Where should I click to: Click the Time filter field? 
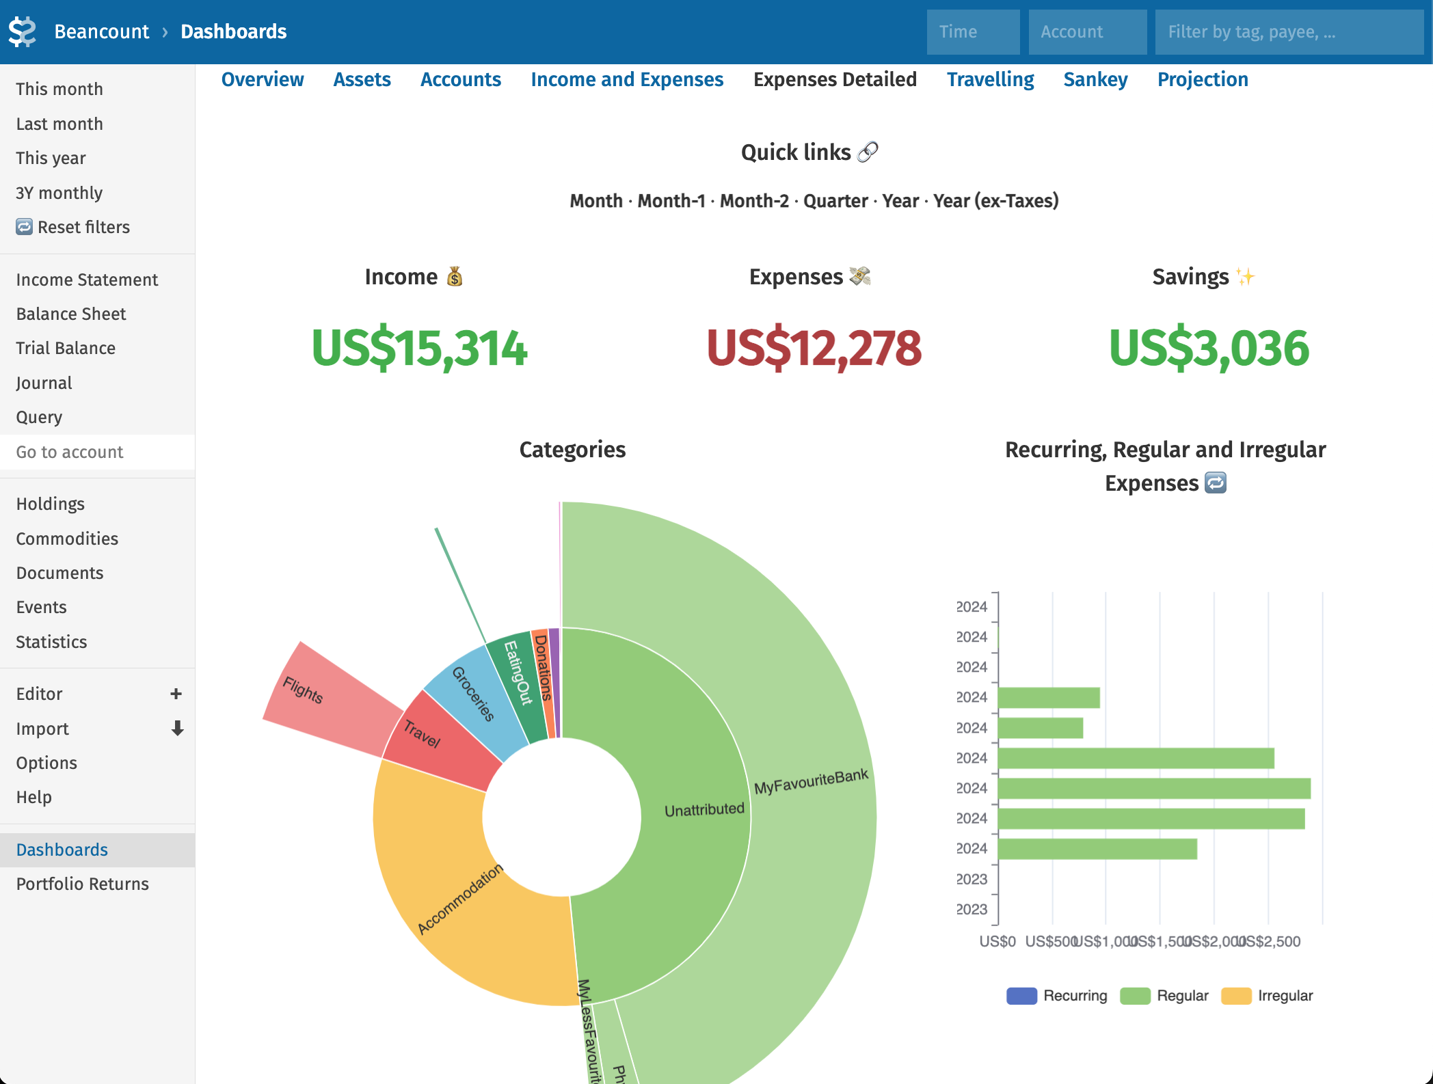pos(973,32)
